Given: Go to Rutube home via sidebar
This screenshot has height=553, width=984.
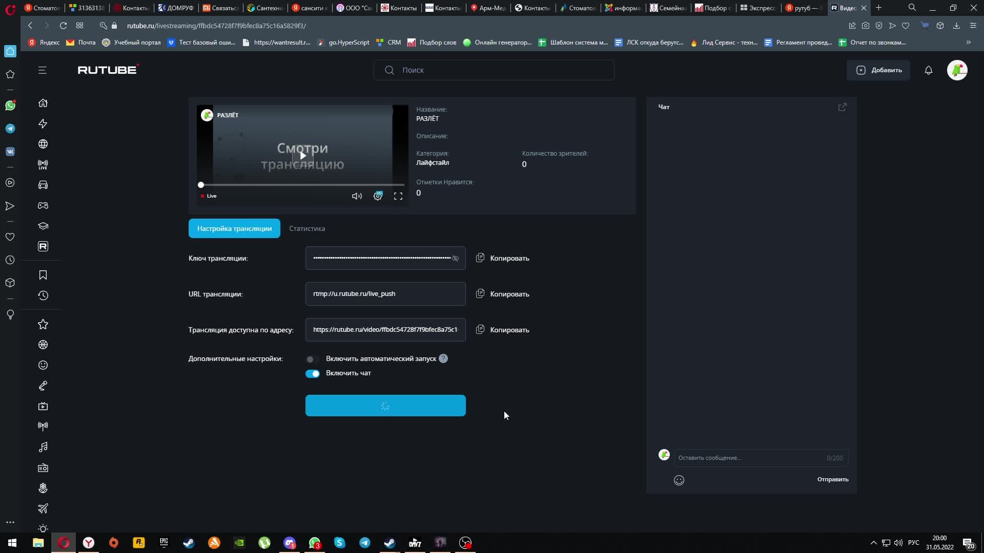Looking at the screenshot, I should tap(43, 103).
